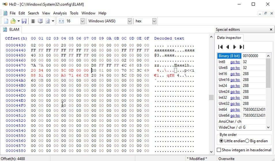Open the Analysis menu
The image size is (275, 161).
click(x=60, y=13)
